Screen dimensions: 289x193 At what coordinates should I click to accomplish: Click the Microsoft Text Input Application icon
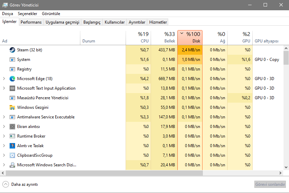pyautogui.click(x=12, y=88)
